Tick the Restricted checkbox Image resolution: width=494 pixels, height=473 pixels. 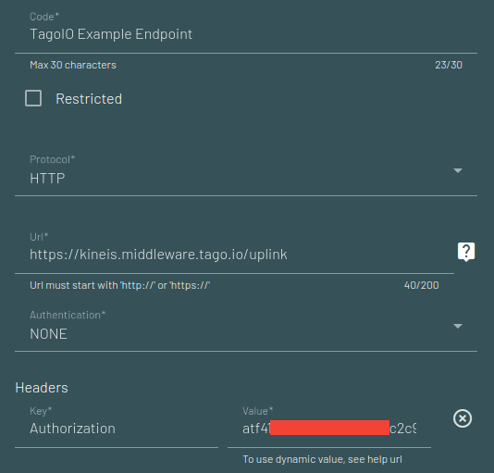(33, 98)
